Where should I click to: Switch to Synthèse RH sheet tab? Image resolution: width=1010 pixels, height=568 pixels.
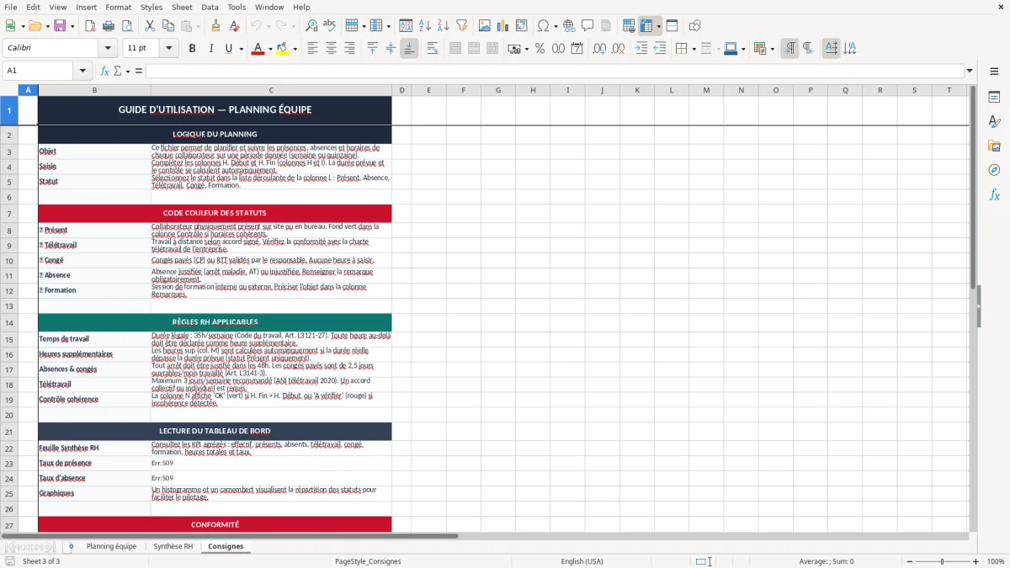tap(173, 547)
